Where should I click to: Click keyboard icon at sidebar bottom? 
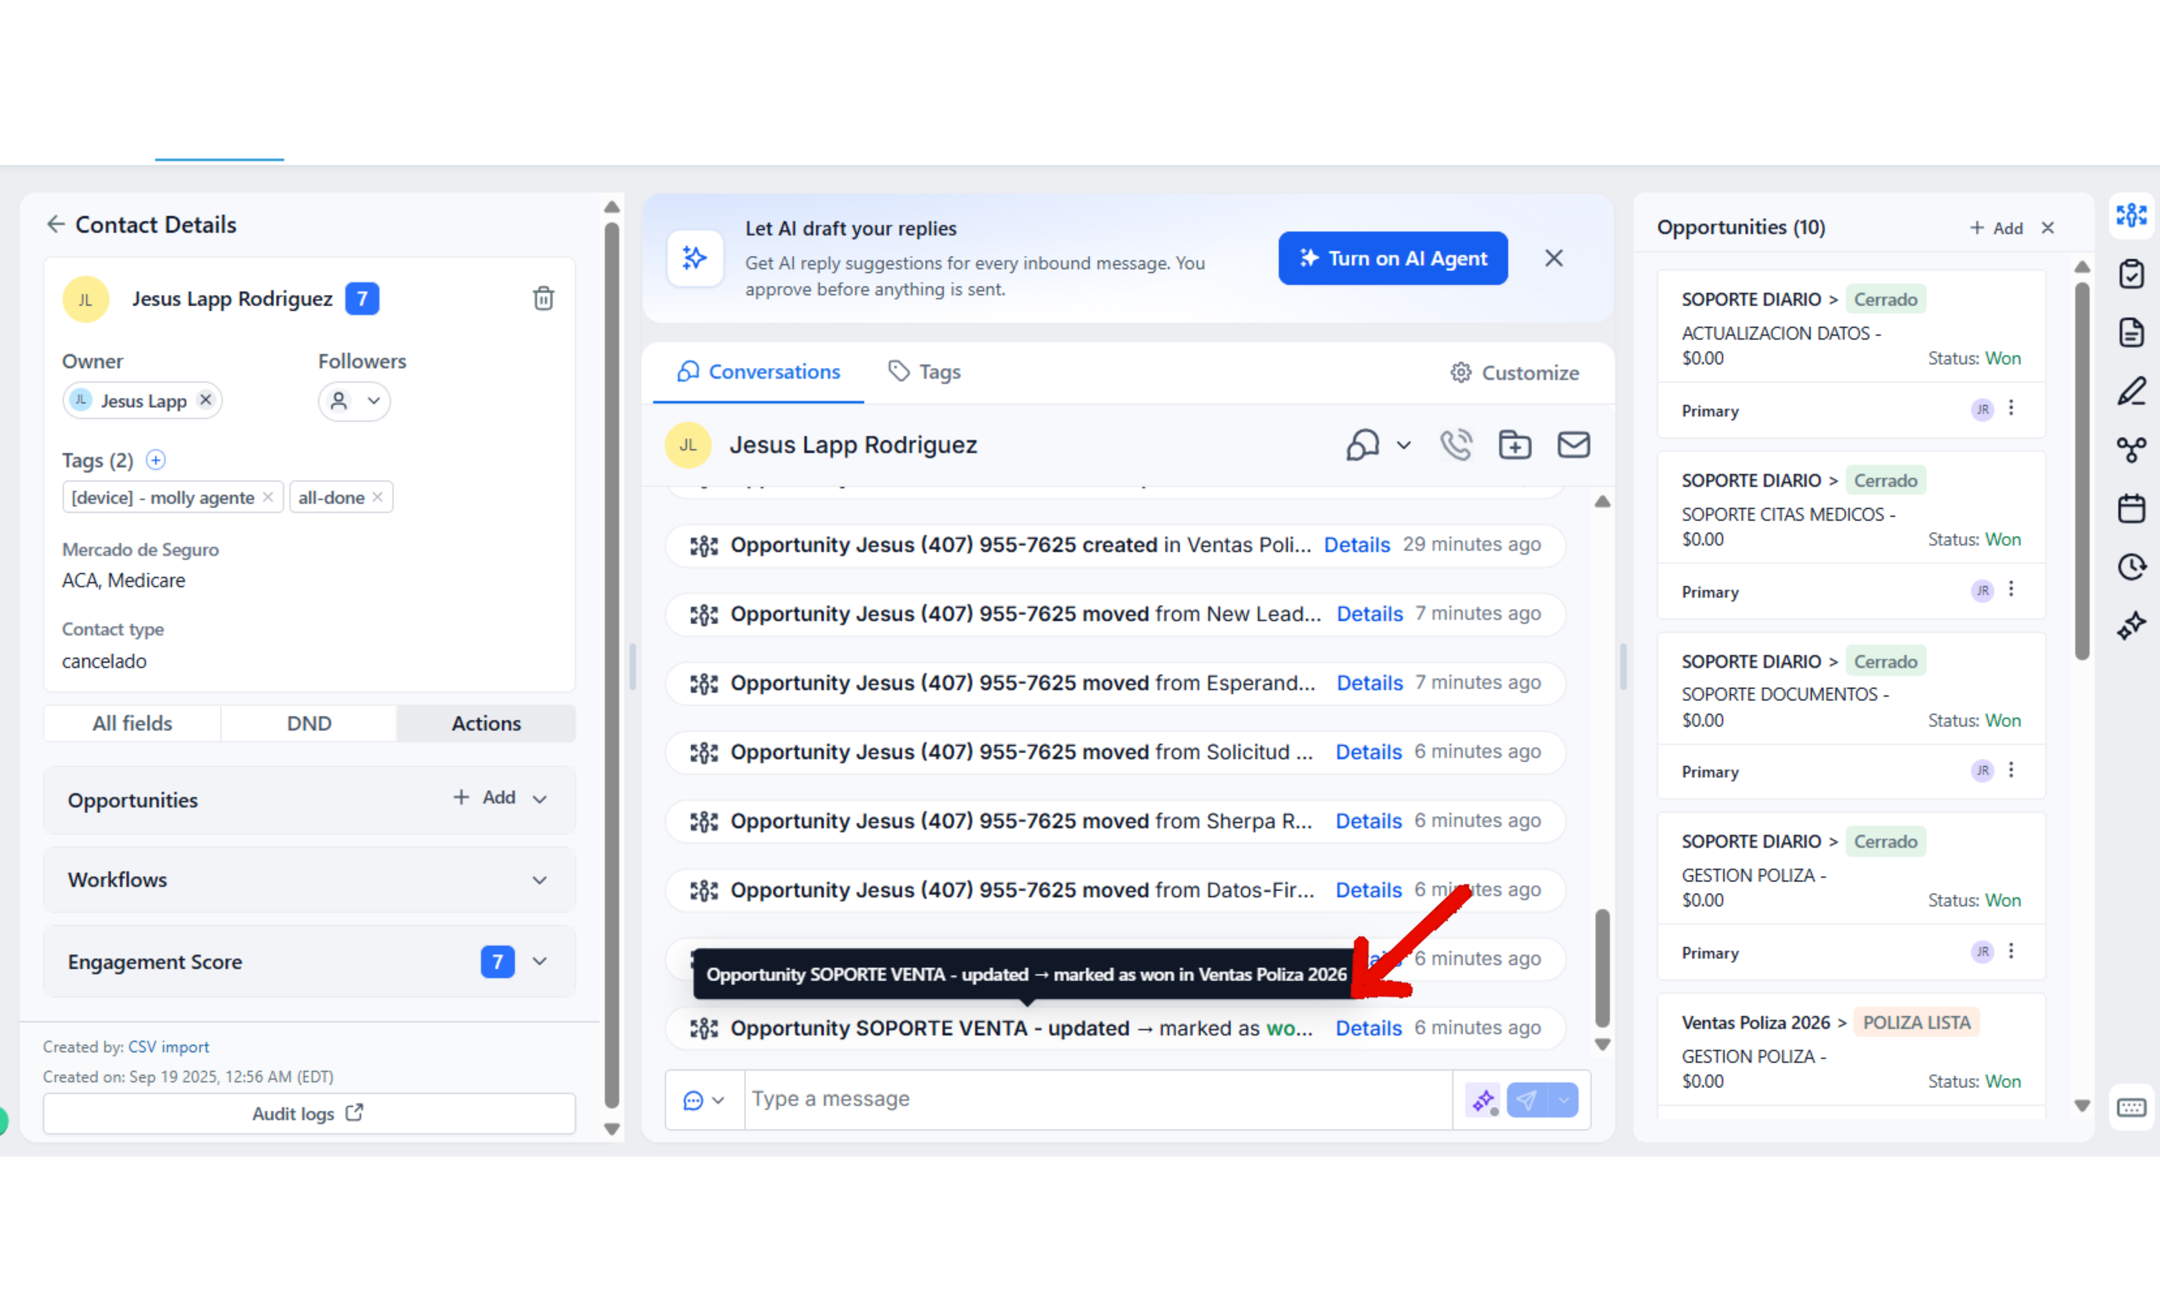click(x=2131, y=1107)
